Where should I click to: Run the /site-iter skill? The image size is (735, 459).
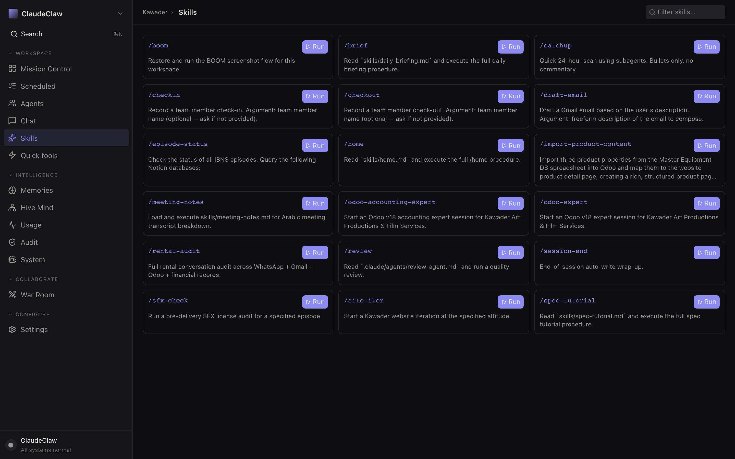(x=511, y=302)
